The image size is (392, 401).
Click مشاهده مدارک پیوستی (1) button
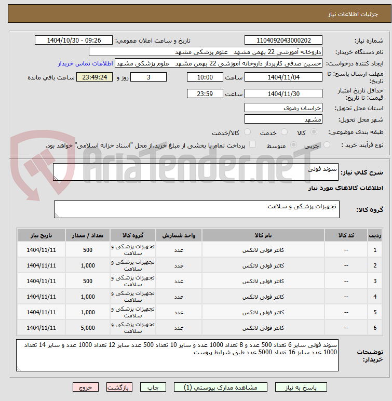pyautogui.click(x=221, y=387)
